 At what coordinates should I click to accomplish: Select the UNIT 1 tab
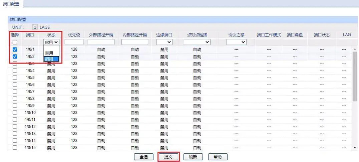click(x=35, y=27)
